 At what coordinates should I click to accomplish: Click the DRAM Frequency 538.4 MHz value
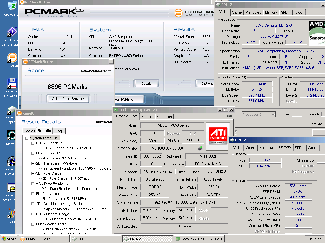(298, 186)
